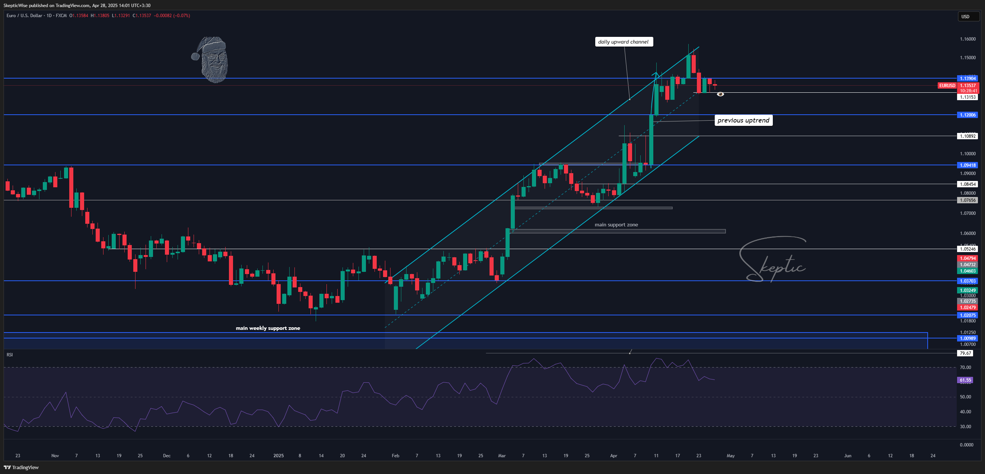985x474 pixels.
Task: Select the 1.02735 gray price label
Action: tap(968, 301)
